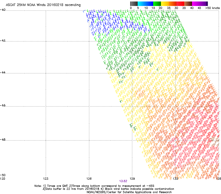221x194 pixels.
Task: Click the red 30-35 knots legend swatch
Action: pyautogui.click(x=180, y=4)
